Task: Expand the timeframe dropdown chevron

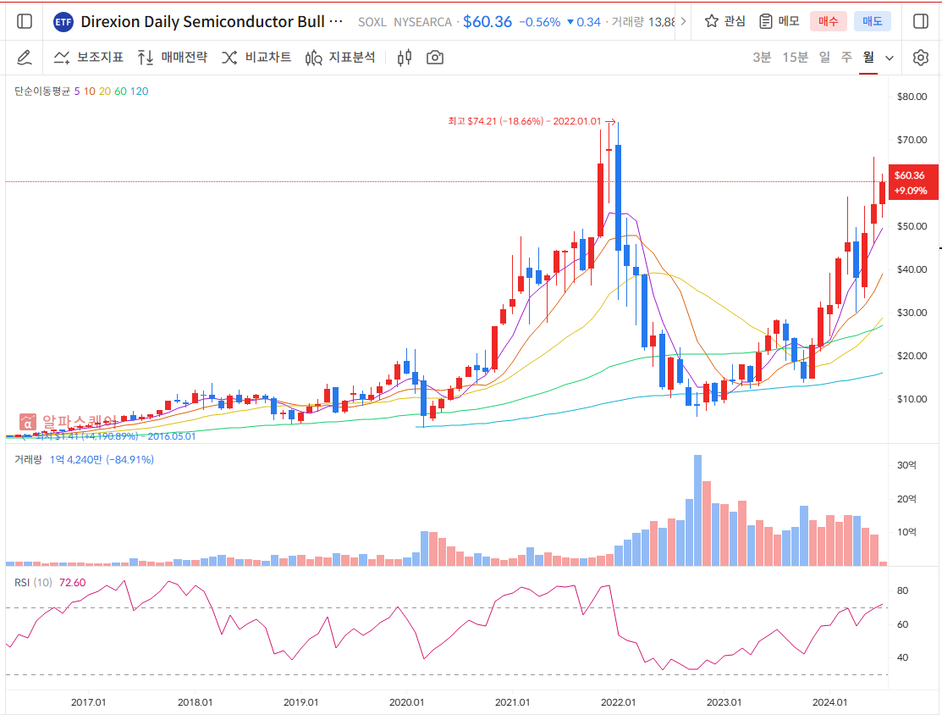Action: [890, 58]
